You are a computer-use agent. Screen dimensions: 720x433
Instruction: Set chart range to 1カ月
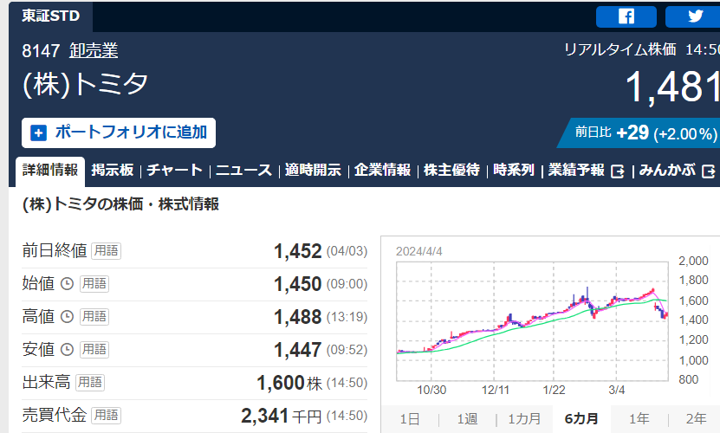tap(524, 419)
